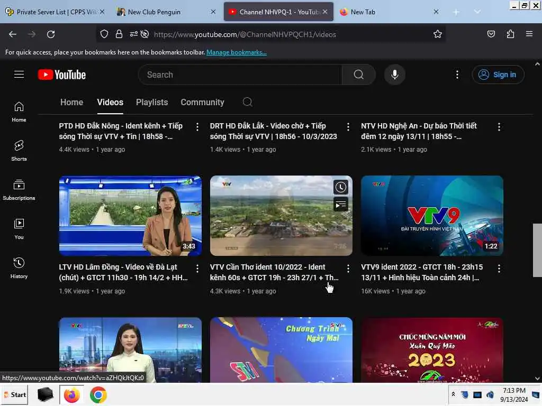
Task: Open History in the sidebar
Action: click(19, 268)
